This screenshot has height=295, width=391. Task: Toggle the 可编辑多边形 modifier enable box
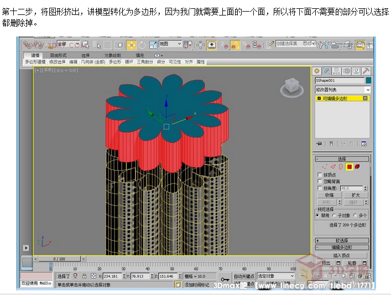365,99
